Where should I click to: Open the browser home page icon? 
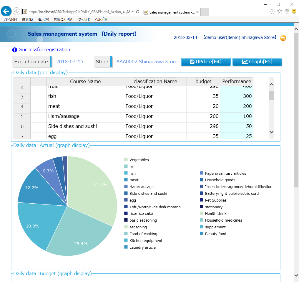click(273, 11)
